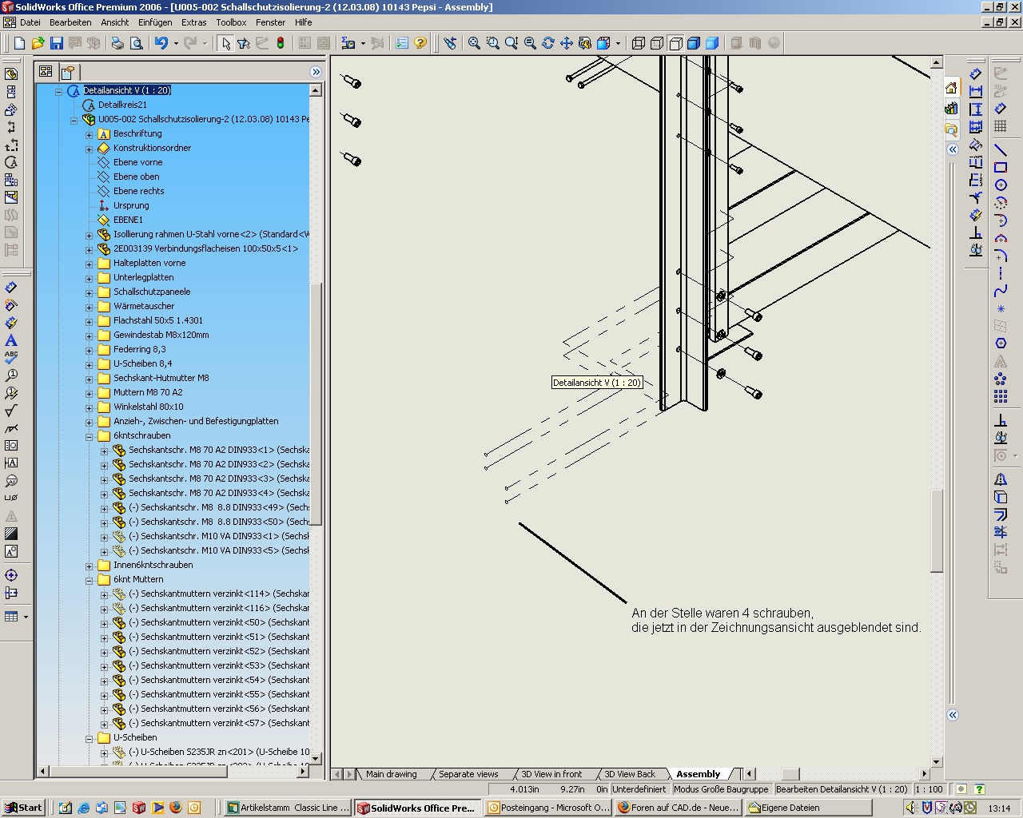The width and height of the screenshot is (1023, 818).
Task: Select the Rectangle sketch tool
Action: [x=1000, y=167]
